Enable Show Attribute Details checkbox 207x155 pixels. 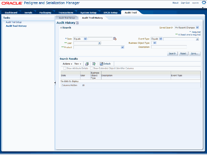[x=65, y=68]
